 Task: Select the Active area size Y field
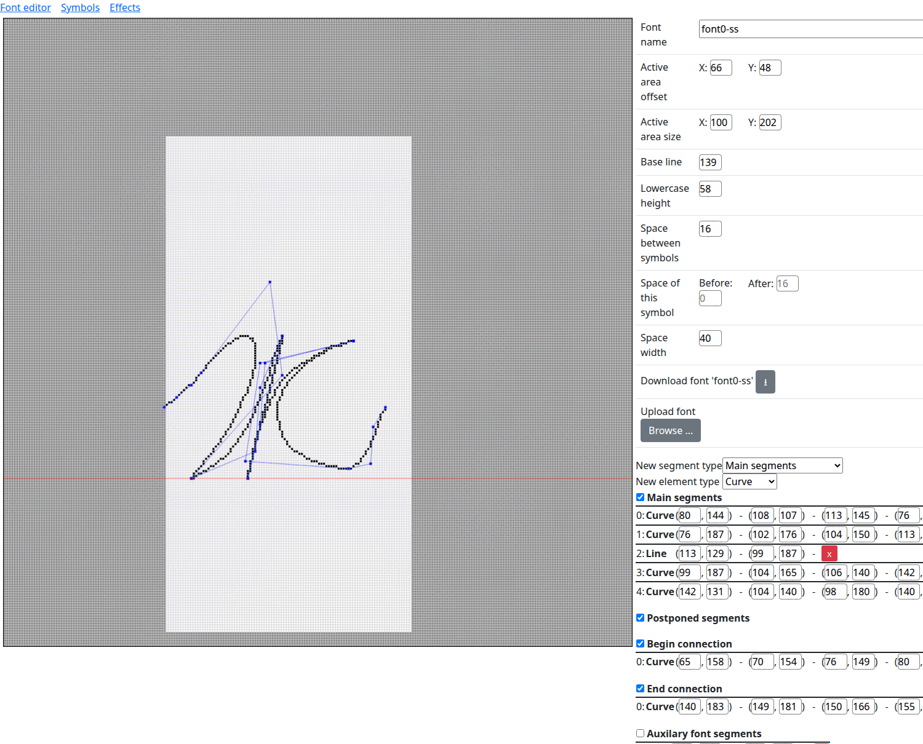click(770, 122)
